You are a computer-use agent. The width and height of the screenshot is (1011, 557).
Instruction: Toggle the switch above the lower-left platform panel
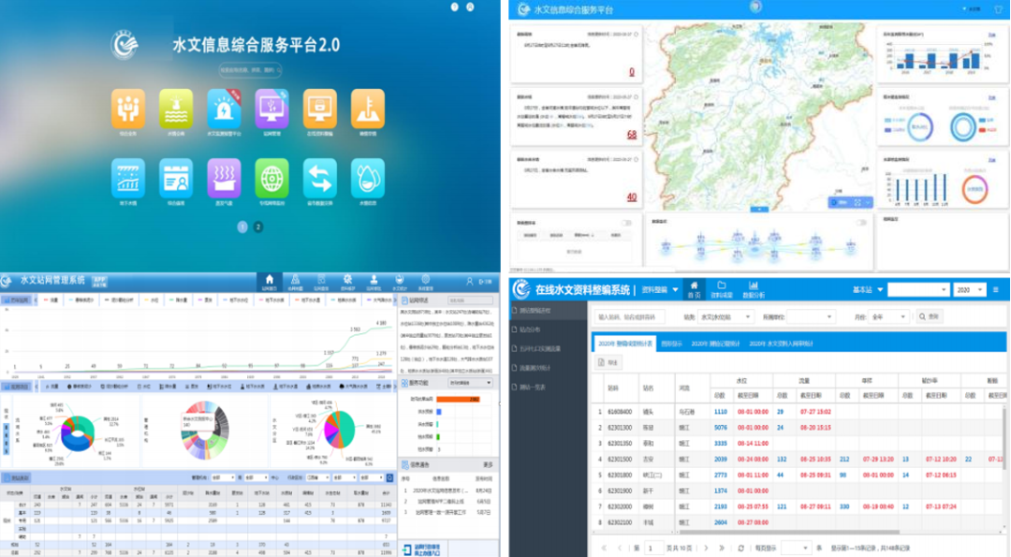pos(625,223)
